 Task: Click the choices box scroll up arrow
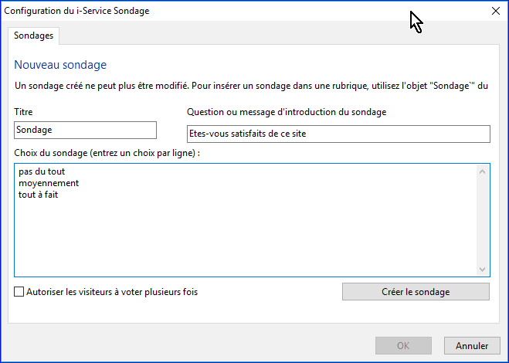484,170
